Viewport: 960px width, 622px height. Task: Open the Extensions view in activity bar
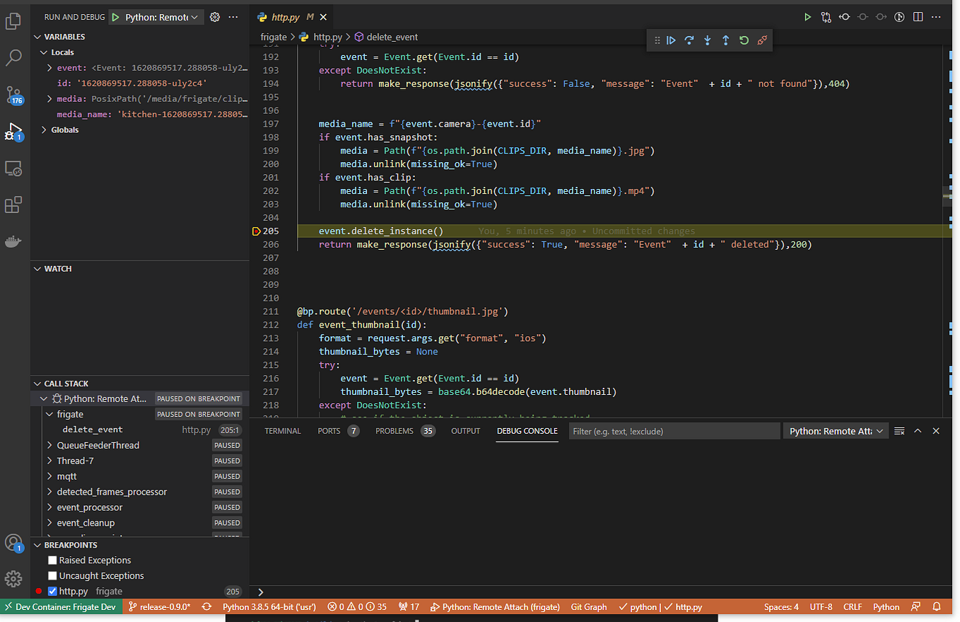pos(13,205)
